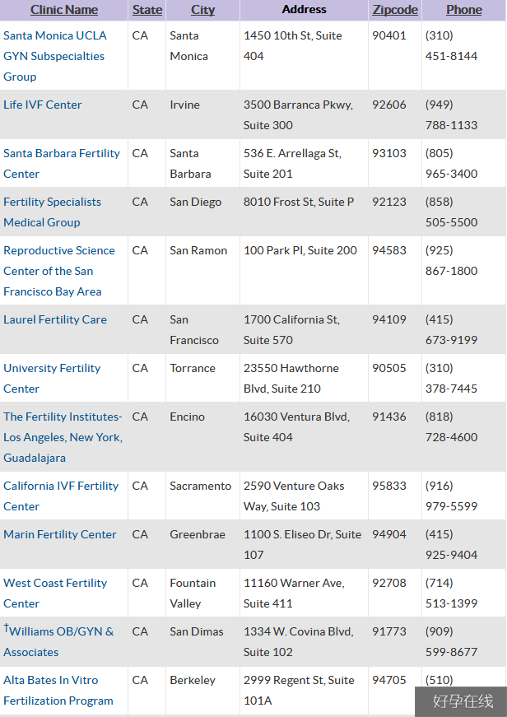Open Alta Bates In Vitro Fertilization Program
This screenshot has width=507, height=717.
pos(58,690)
